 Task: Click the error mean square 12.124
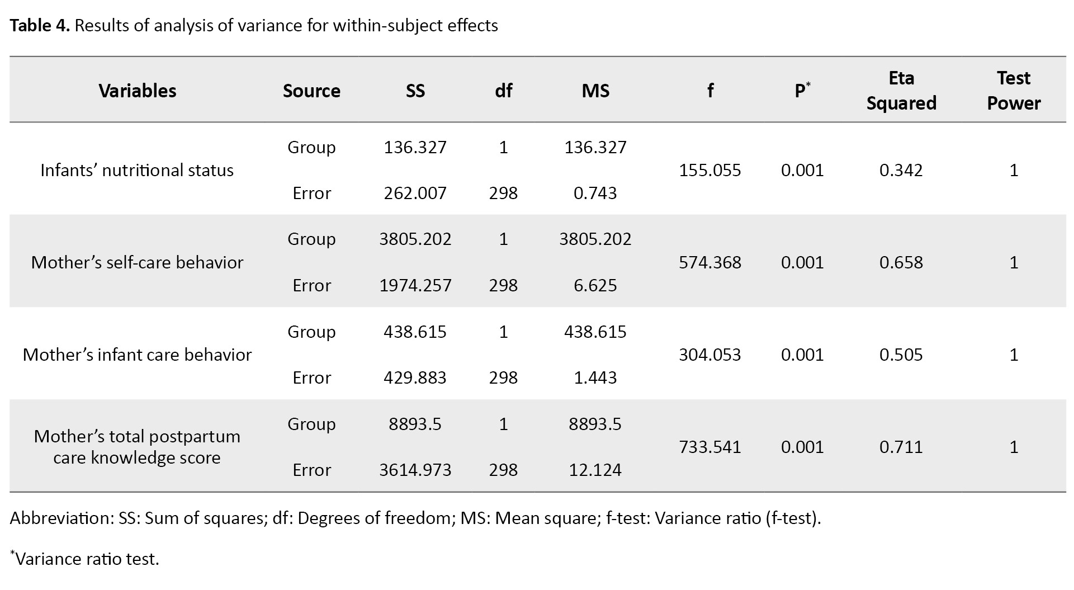point(595,470)
